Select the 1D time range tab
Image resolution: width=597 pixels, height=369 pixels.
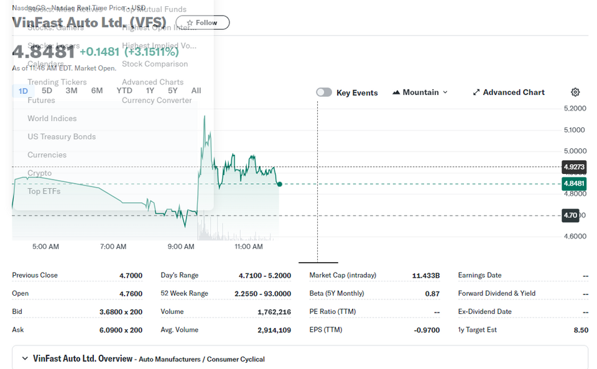pos(23,91)
